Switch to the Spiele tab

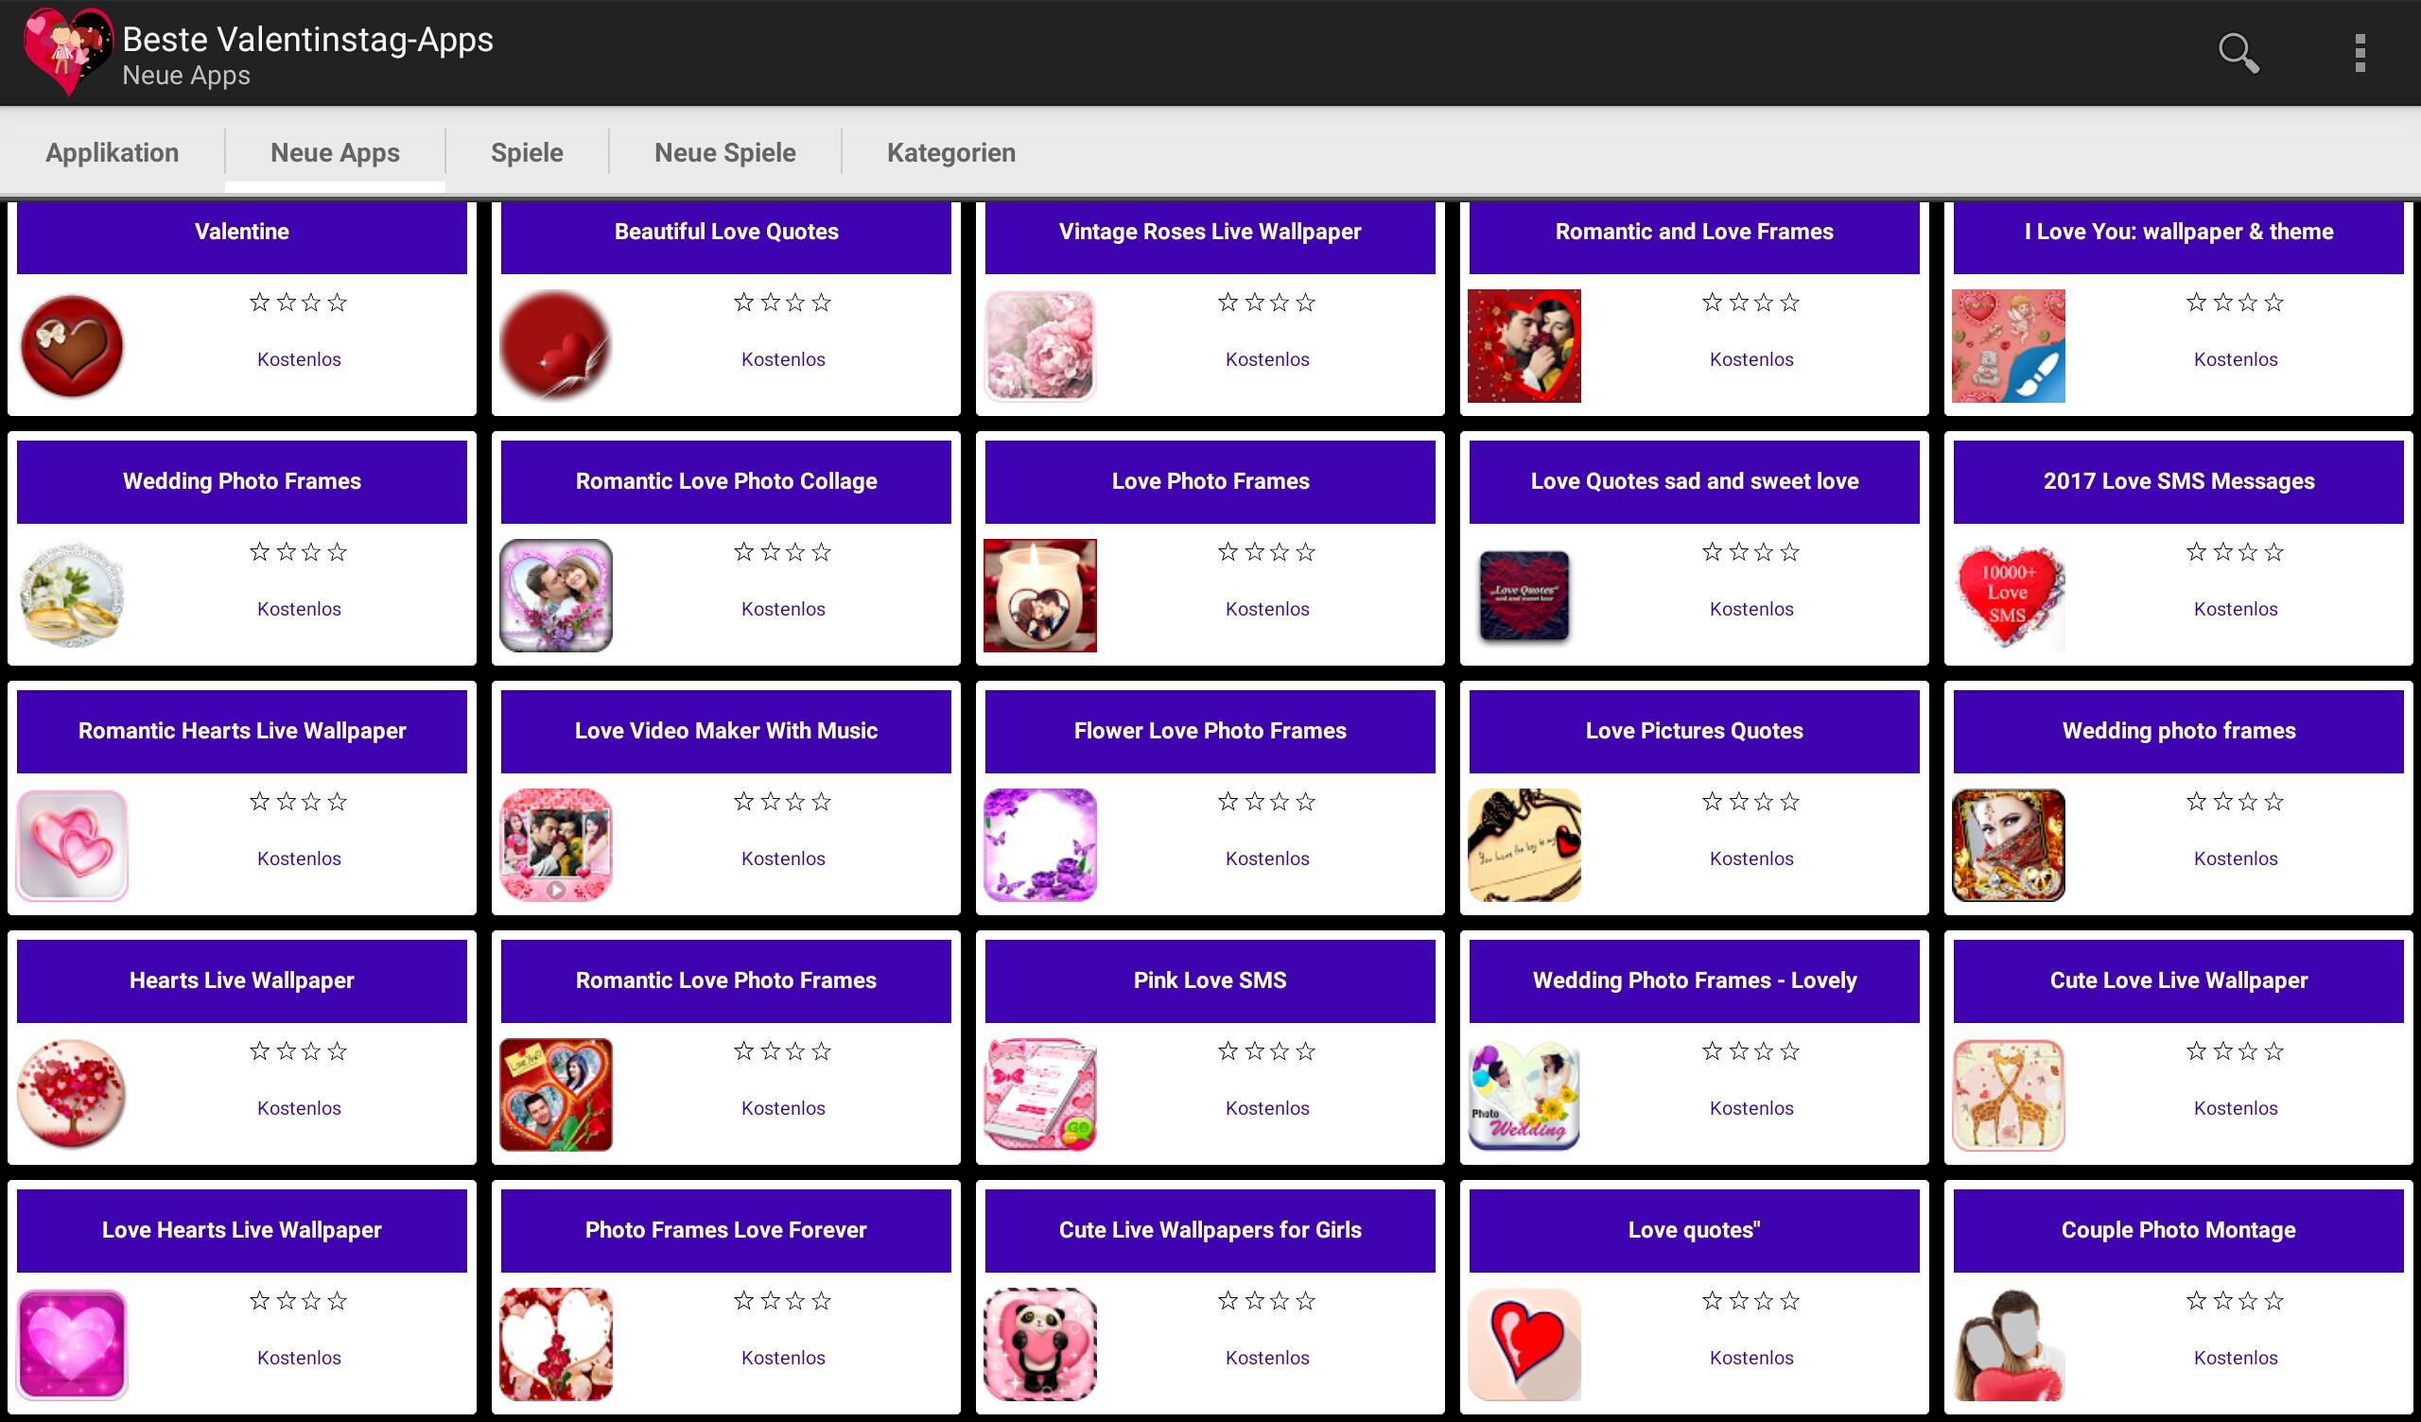tap(527, 152)
